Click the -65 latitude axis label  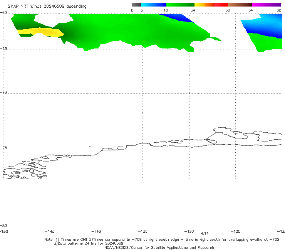[x=3, y=49]
